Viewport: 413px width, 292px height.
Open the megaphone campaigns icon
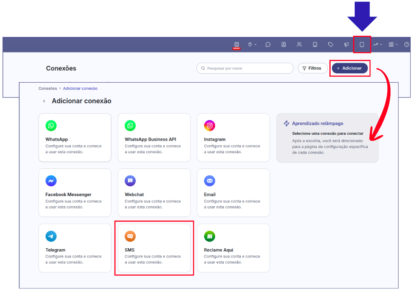[x=346, y=45]
